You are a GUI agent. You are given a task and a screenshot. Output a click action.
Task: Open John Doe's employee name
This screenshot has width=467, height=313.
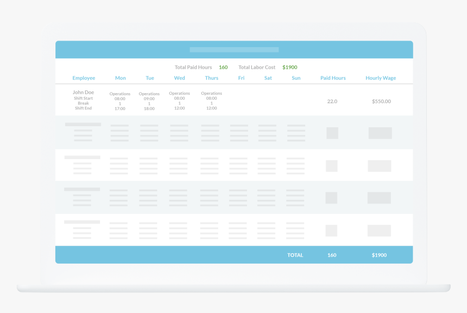(x=83, y=93)
